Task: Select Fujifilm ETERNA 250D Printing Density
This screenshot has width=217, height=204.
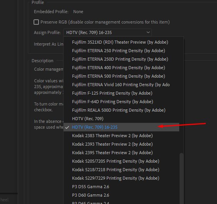Action: [121, 59]
